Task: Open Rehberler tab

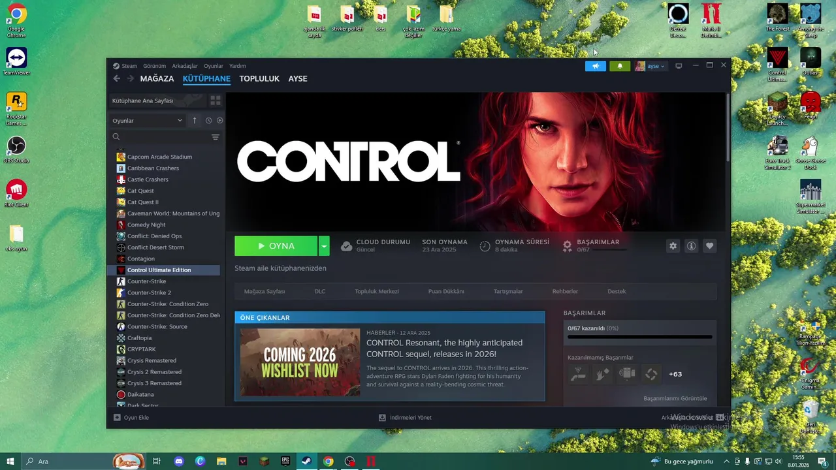Action: [565, 291]
